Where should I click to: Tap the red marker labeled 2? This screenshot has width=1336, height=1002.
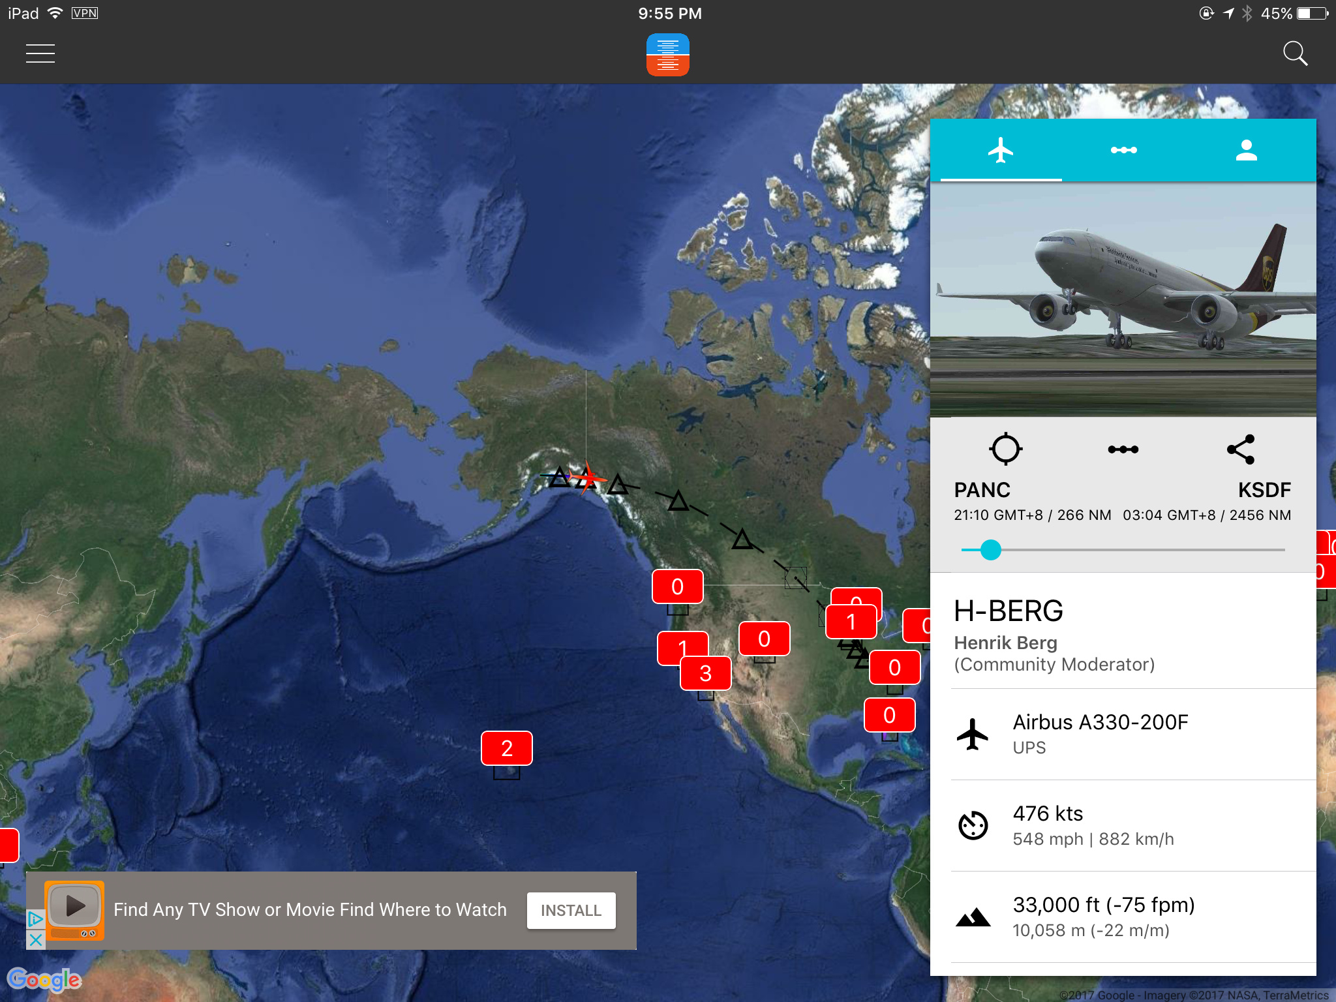tap(507, 748)
